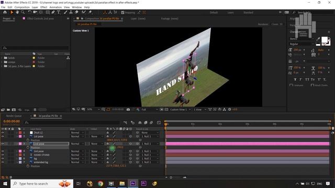This screenshot has width=335, height=188.
Task: Click the World Axis Mode icon
Action: (x=110, y=13)
